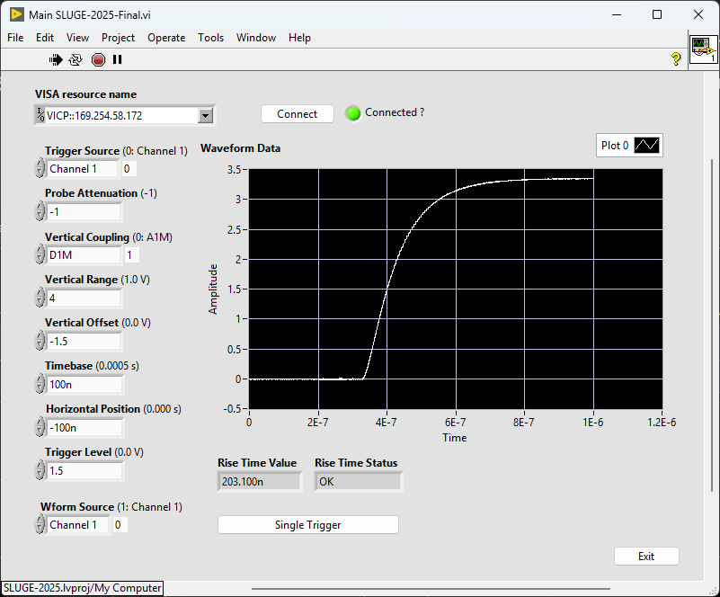Viewport: 720px width, 597px height.
Task: Pause VI execution from the toolbar
Action: point(119,59)
